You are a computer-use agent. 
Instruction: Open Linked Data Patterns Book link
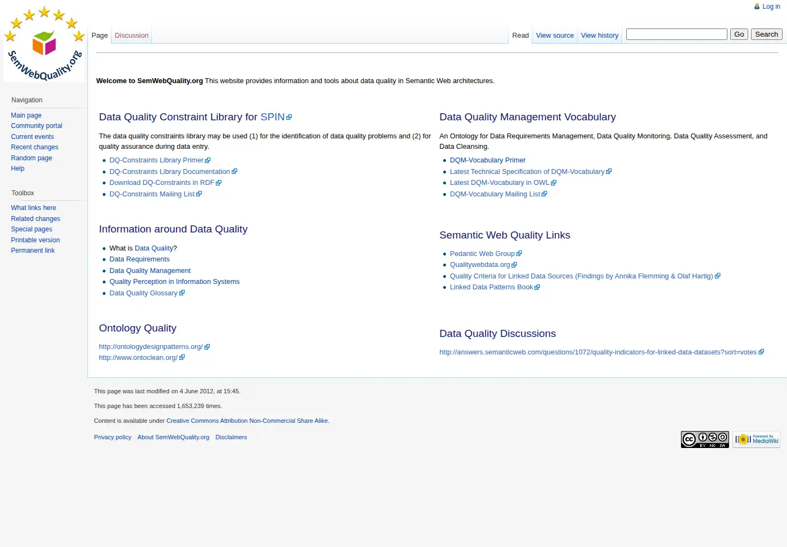pos(495,287)
